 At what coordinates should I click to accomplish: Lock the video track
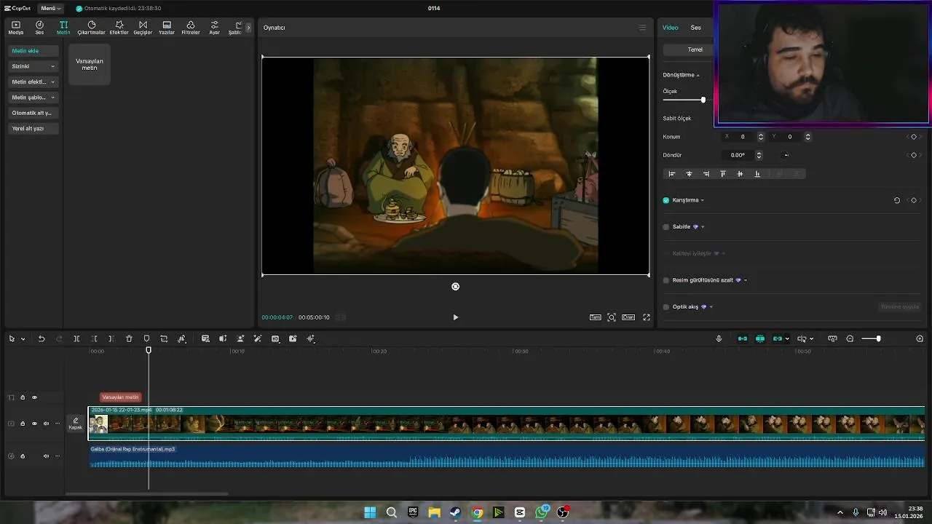click(23, 424)
